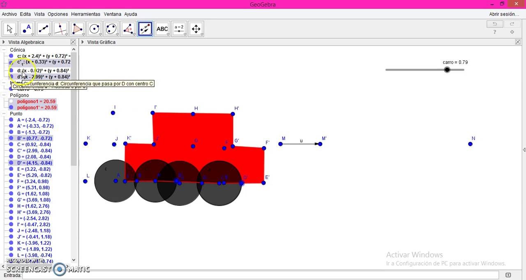Collapse the Punto group
This screenshot has height=280, width=526.
pyautogui.click(x=4, y=114)
